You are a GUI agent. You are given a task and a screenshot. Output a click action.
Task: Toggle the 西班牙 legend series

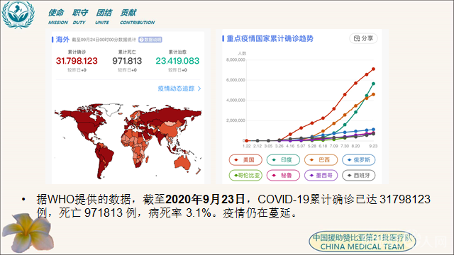[358, 175]
